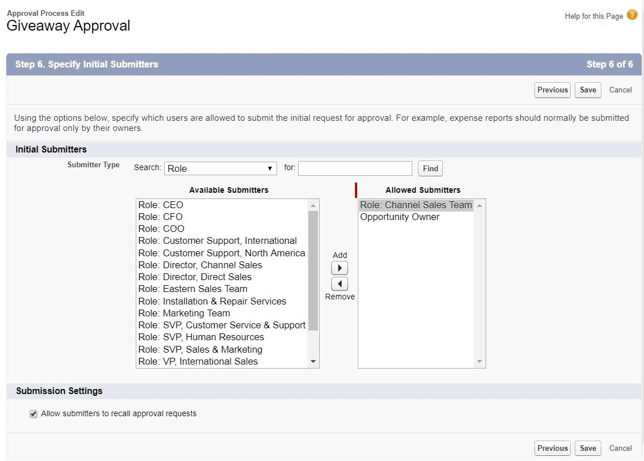The height and width of the screenshot is (461, 644).
Task: Select Role: Channel Sales Team in Allowed Submitters
Action: 415,205
